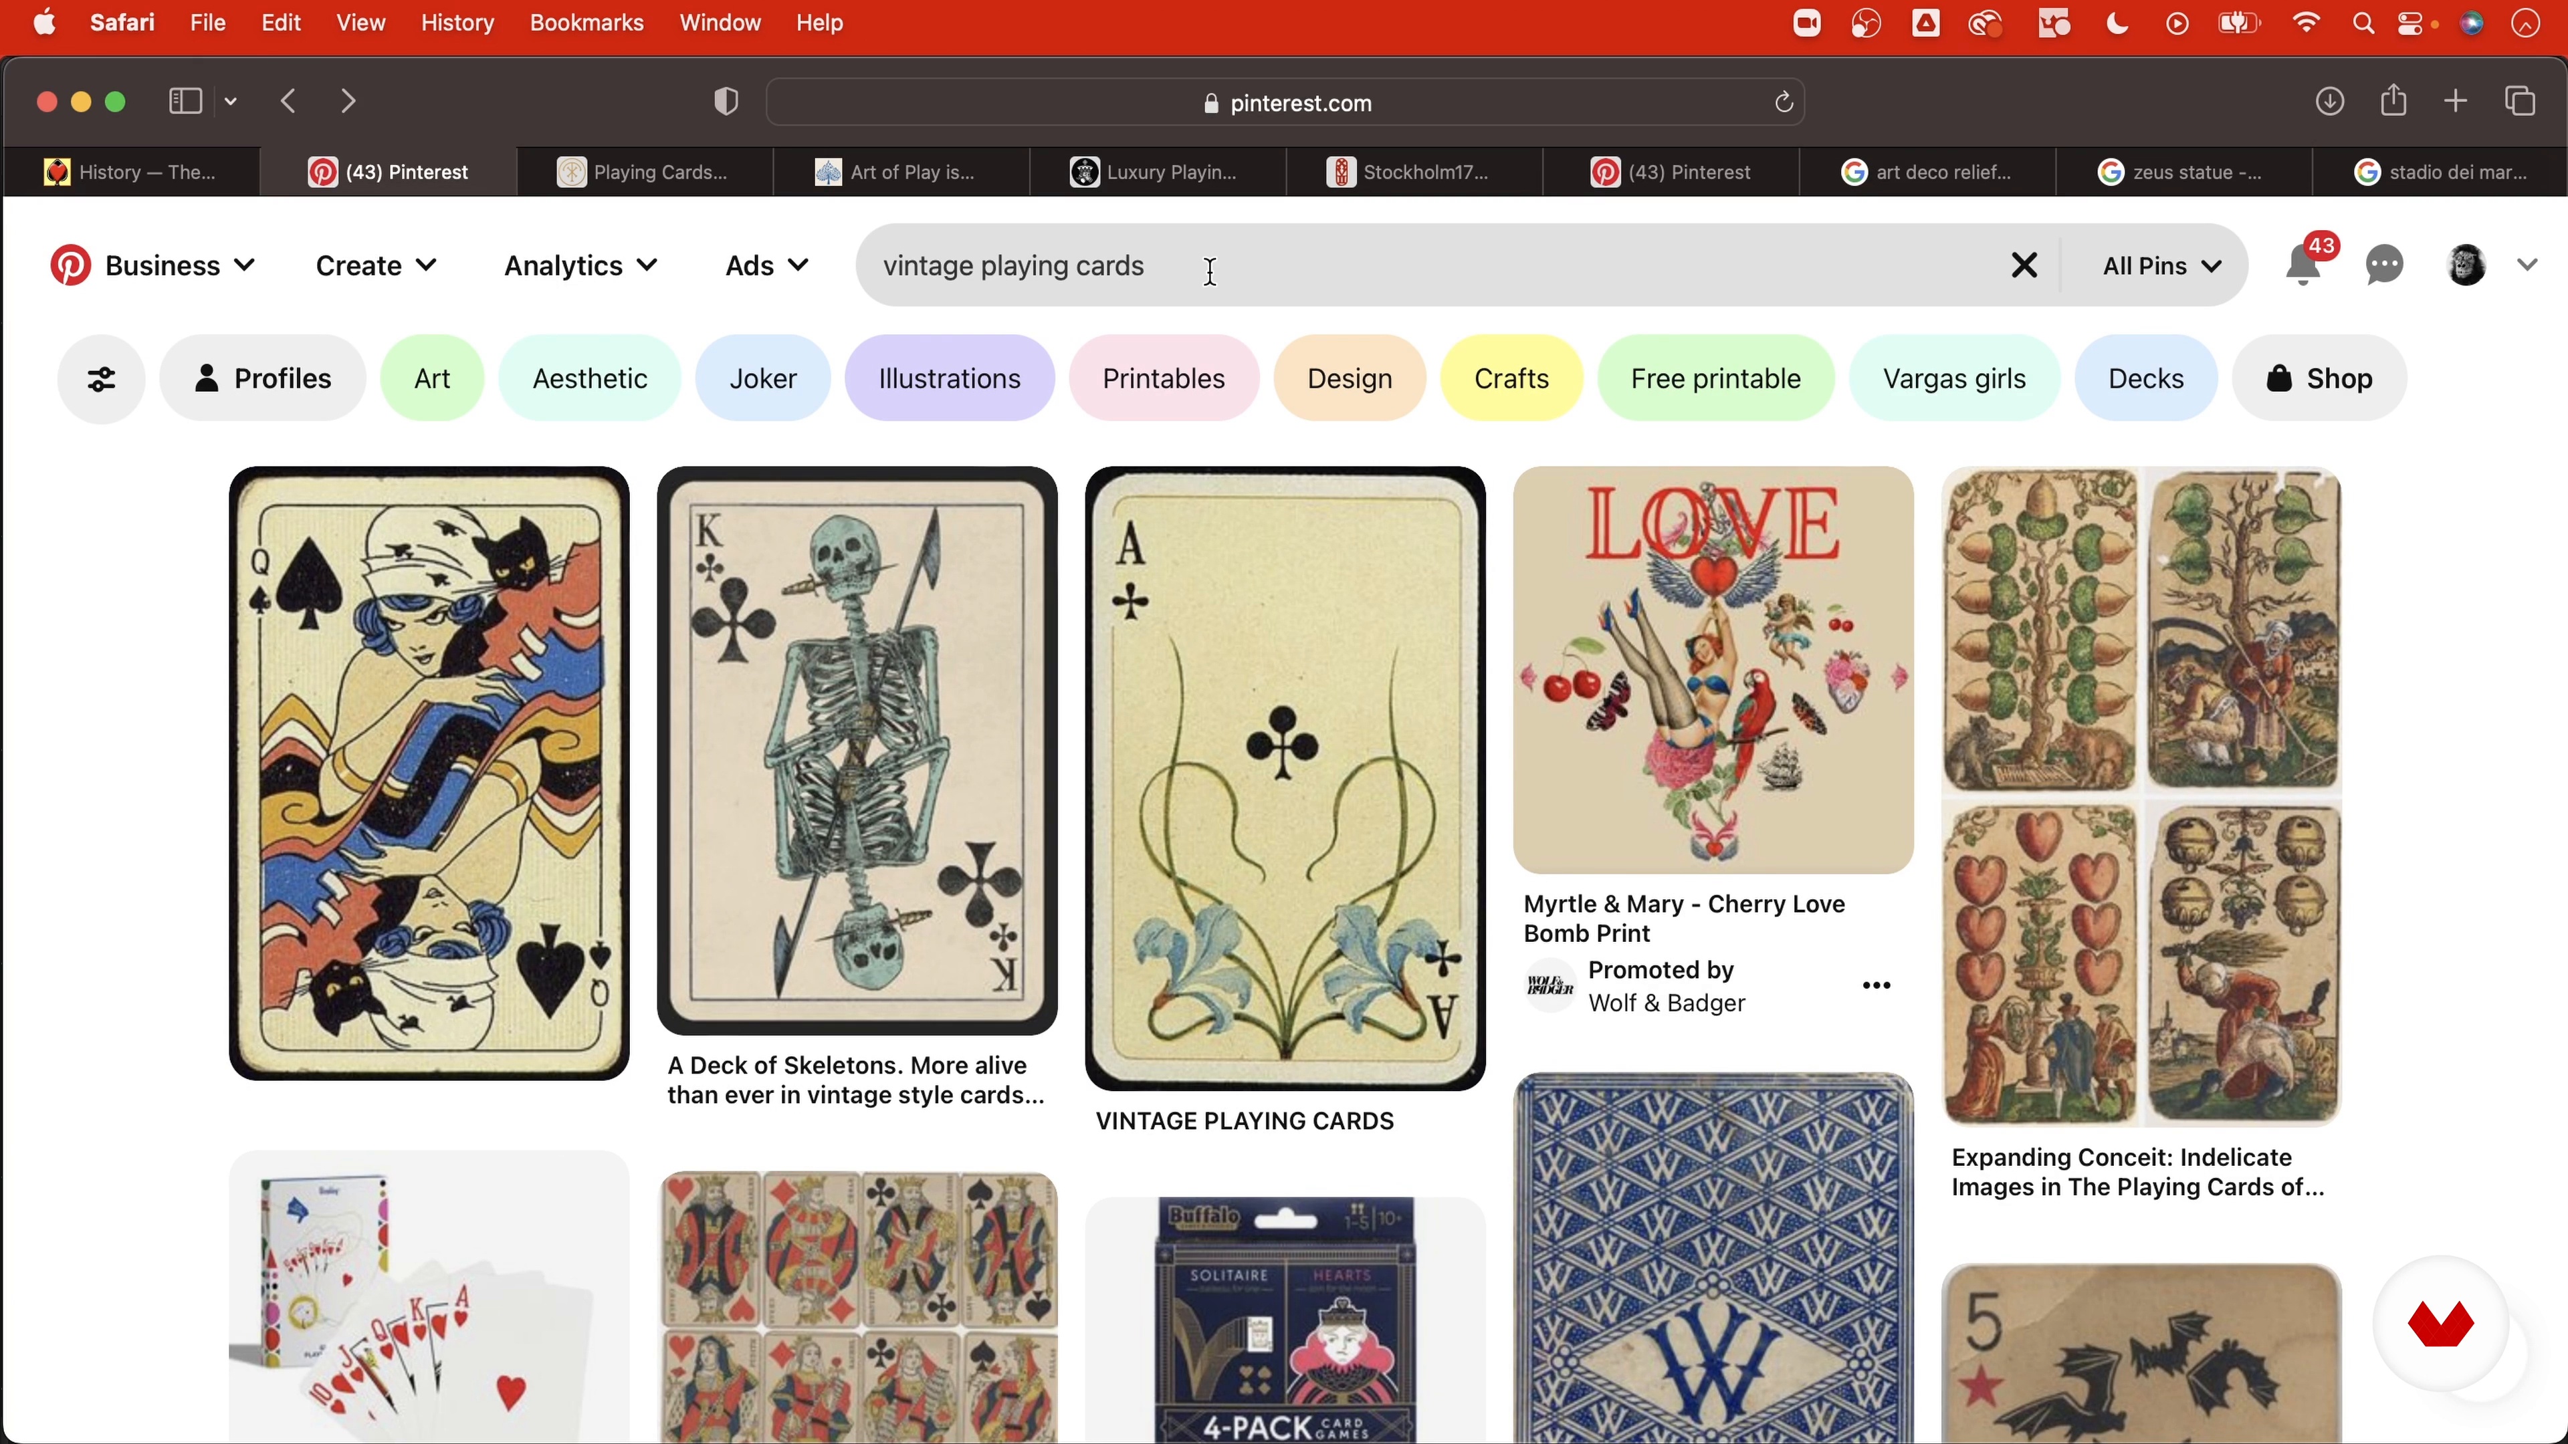Image resolution: width=2568 pixels, height=1444 pixels.
Task: Open Safari downloads
Action: tap(2329, 102)
